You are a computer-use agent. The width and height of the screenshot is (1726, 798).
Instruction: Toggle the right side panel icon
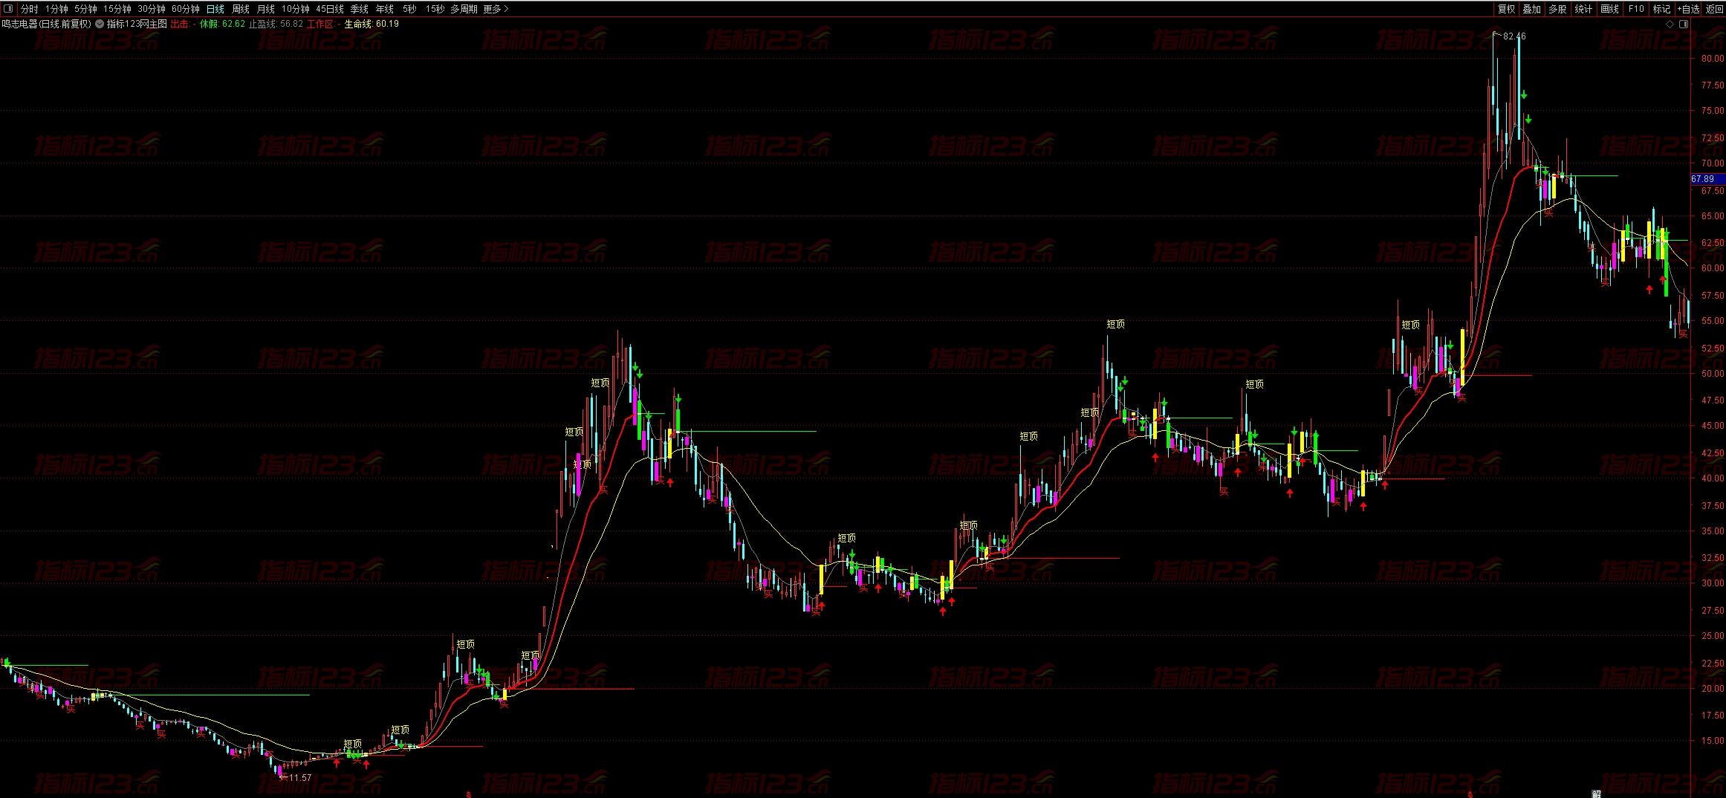1684,24
